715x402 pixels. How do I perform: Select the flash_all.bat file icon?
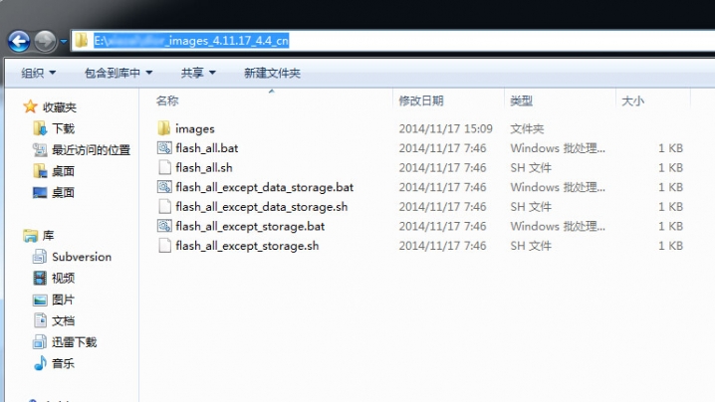pyautogui.click(x=164, y=147)
